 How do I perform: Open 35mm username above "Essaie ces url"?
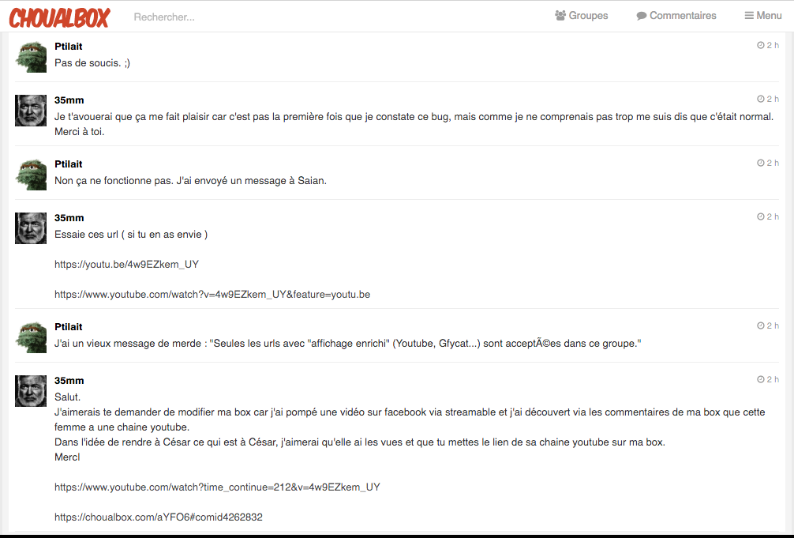tap(69, 218)
